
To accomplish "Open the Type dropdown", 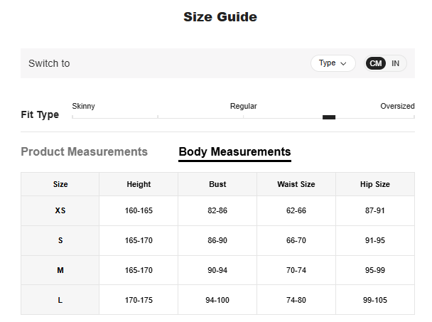I will pyautogui.click(x=333, y=63).
